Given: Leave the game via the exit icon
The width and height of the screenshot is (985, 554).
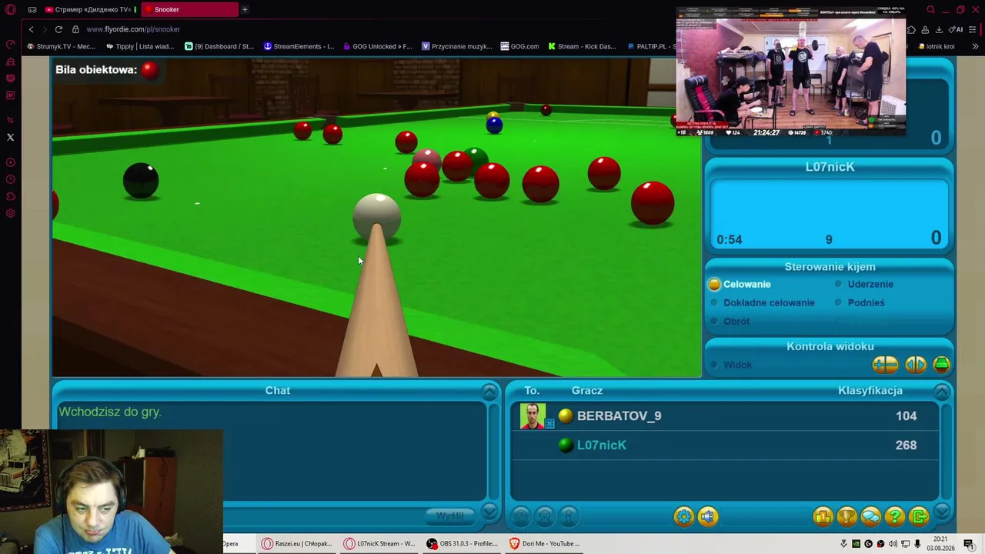Looking at the screenshot, I should pyautogui.click(x=919, y=516).
